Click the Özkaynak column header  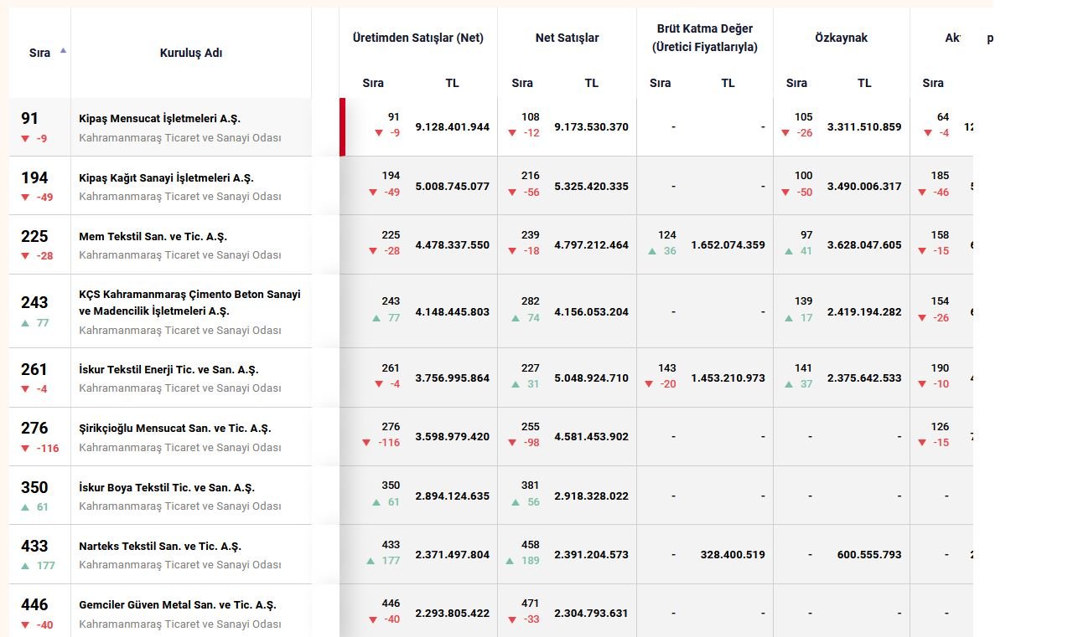(841, 38)
